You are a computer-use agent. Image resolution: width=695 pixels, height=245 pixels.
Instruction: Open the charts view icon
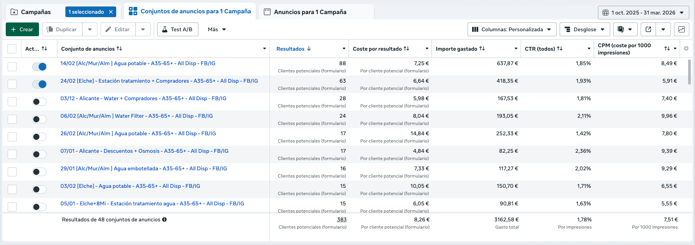681,29
